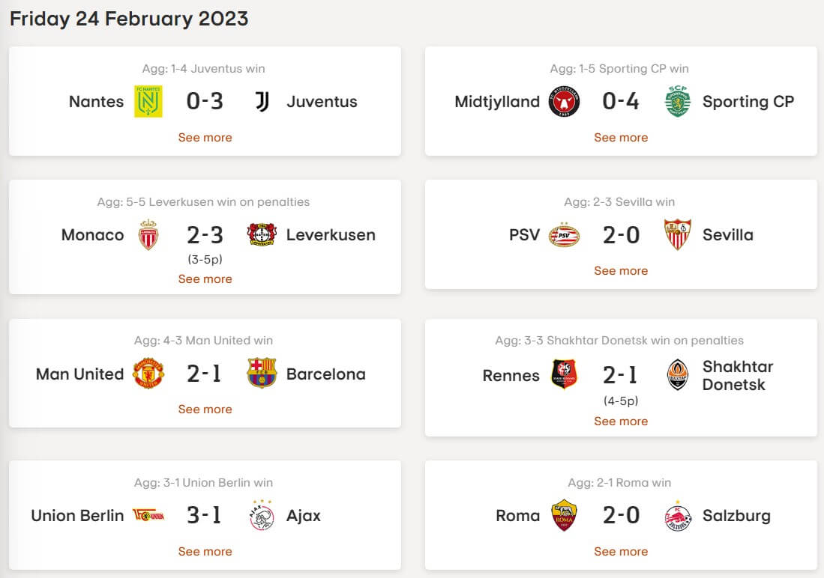824x578 pixels.
Task: Open See more for PSV vs Sevilla
Action: click(x=621, y=271)
